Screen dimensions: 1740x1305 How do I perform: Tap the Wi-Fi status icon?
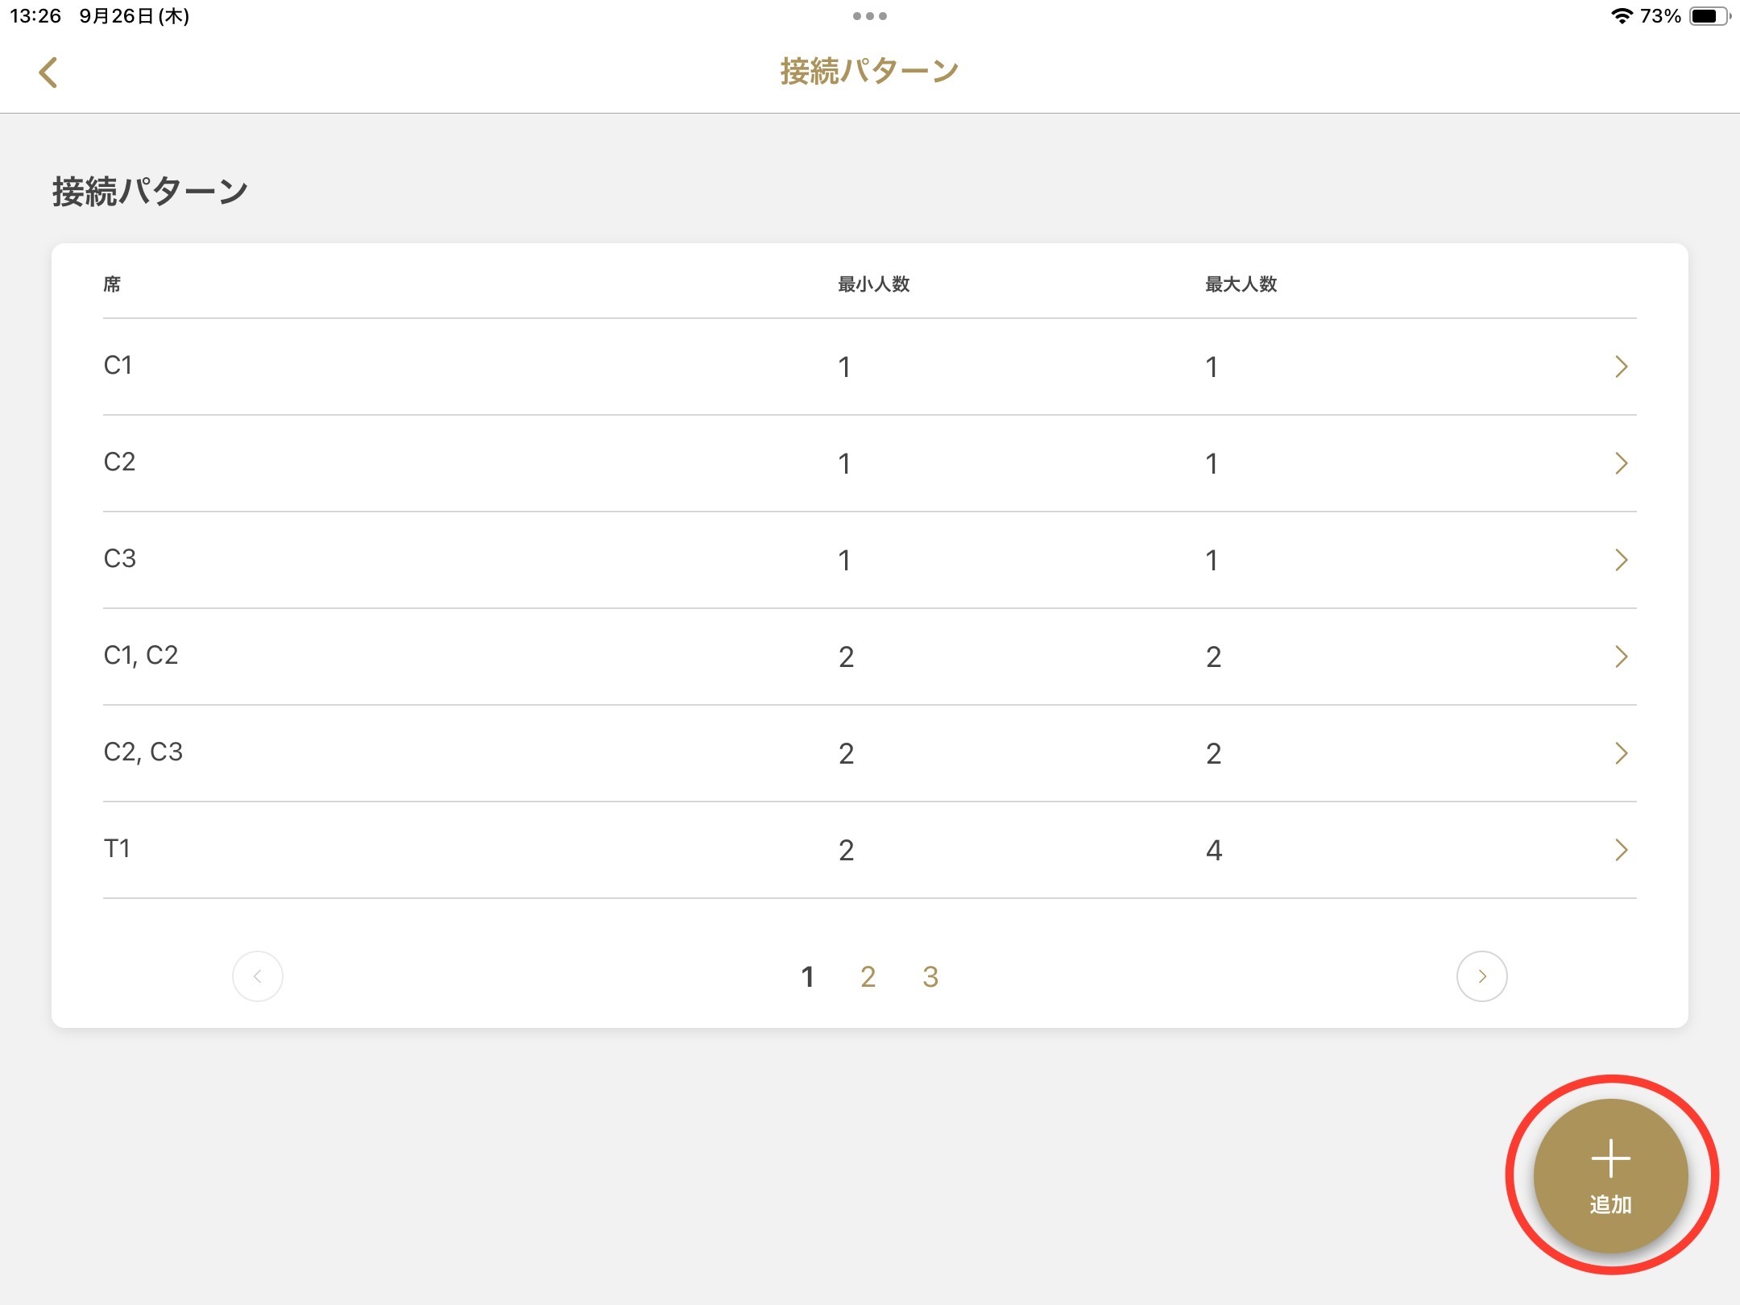click(1621, 16)
